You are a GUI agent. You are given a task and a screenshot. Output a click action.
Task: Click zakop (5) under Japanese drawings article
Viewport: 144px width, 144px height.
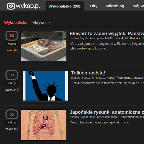click(11, 129)
